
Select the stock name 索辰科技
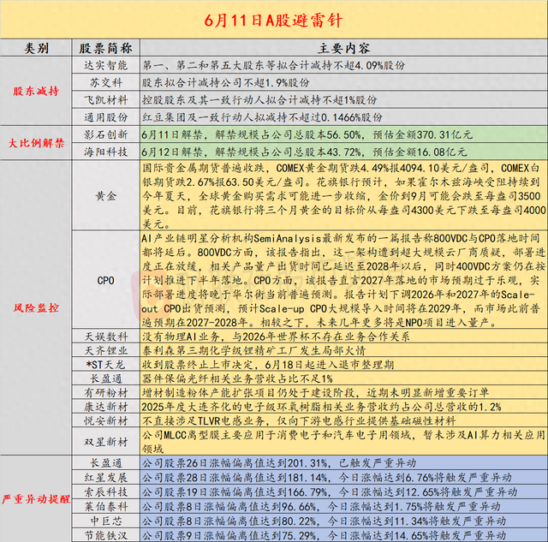coord(105,492)
